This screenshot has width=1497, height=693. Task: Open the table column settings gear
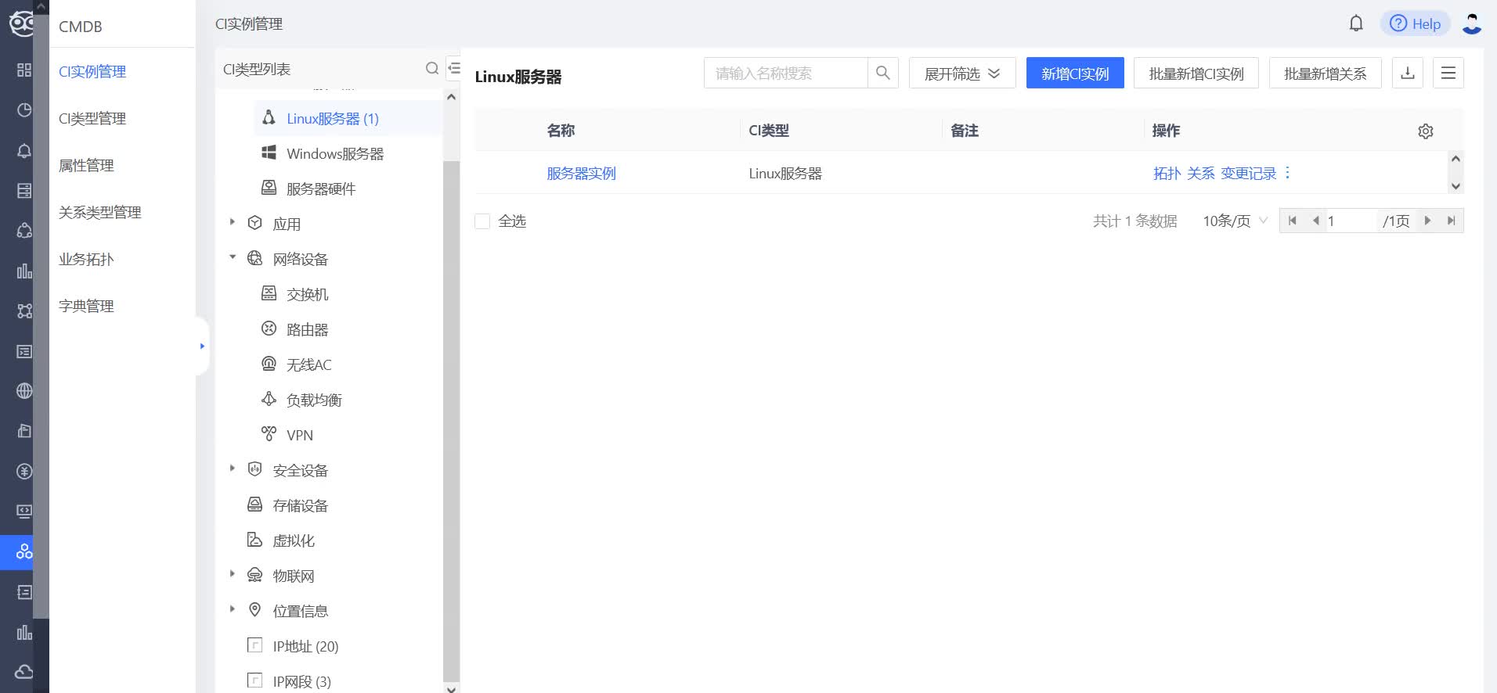(1425, 131)
